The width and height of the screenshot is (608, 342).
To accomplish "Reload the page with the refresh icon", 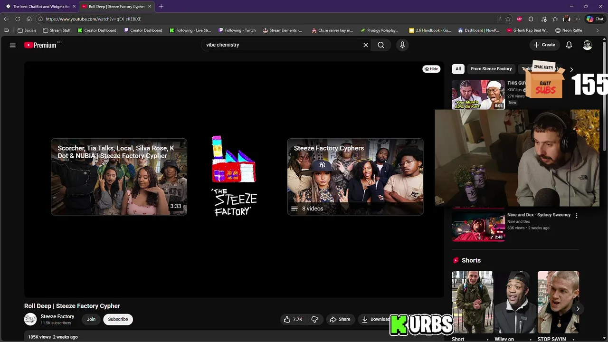I will point(18,19).
